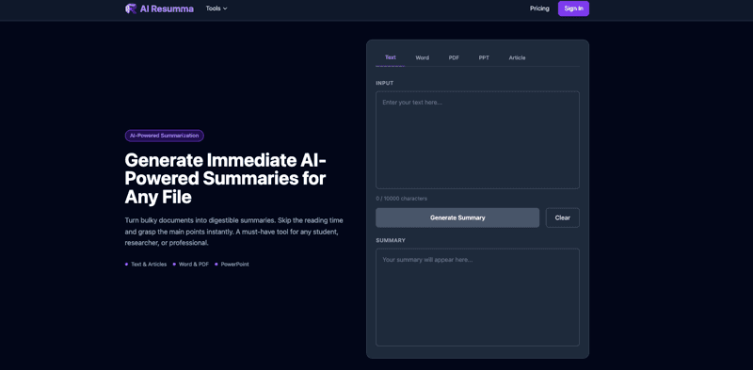Click inside the summary output area
This screenshot has width=753, height=370.
tap(477, 297)
